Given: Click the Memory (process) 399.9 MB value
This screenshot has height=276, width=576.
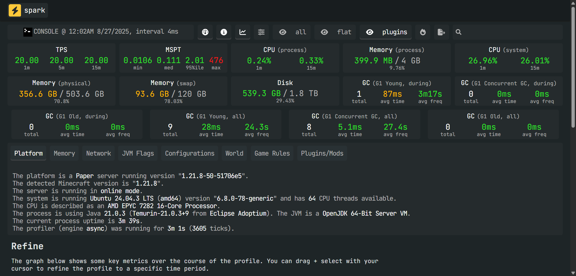Looking at the screenshot, I should [373, 61].
